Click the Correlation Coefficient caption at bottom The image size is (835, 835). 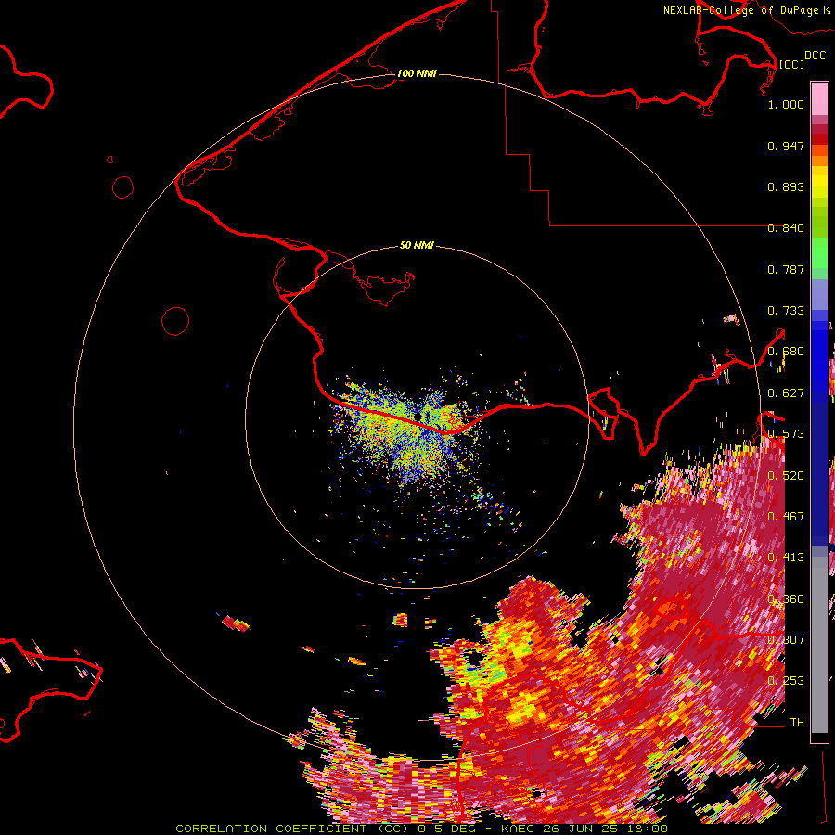[421, 829]
